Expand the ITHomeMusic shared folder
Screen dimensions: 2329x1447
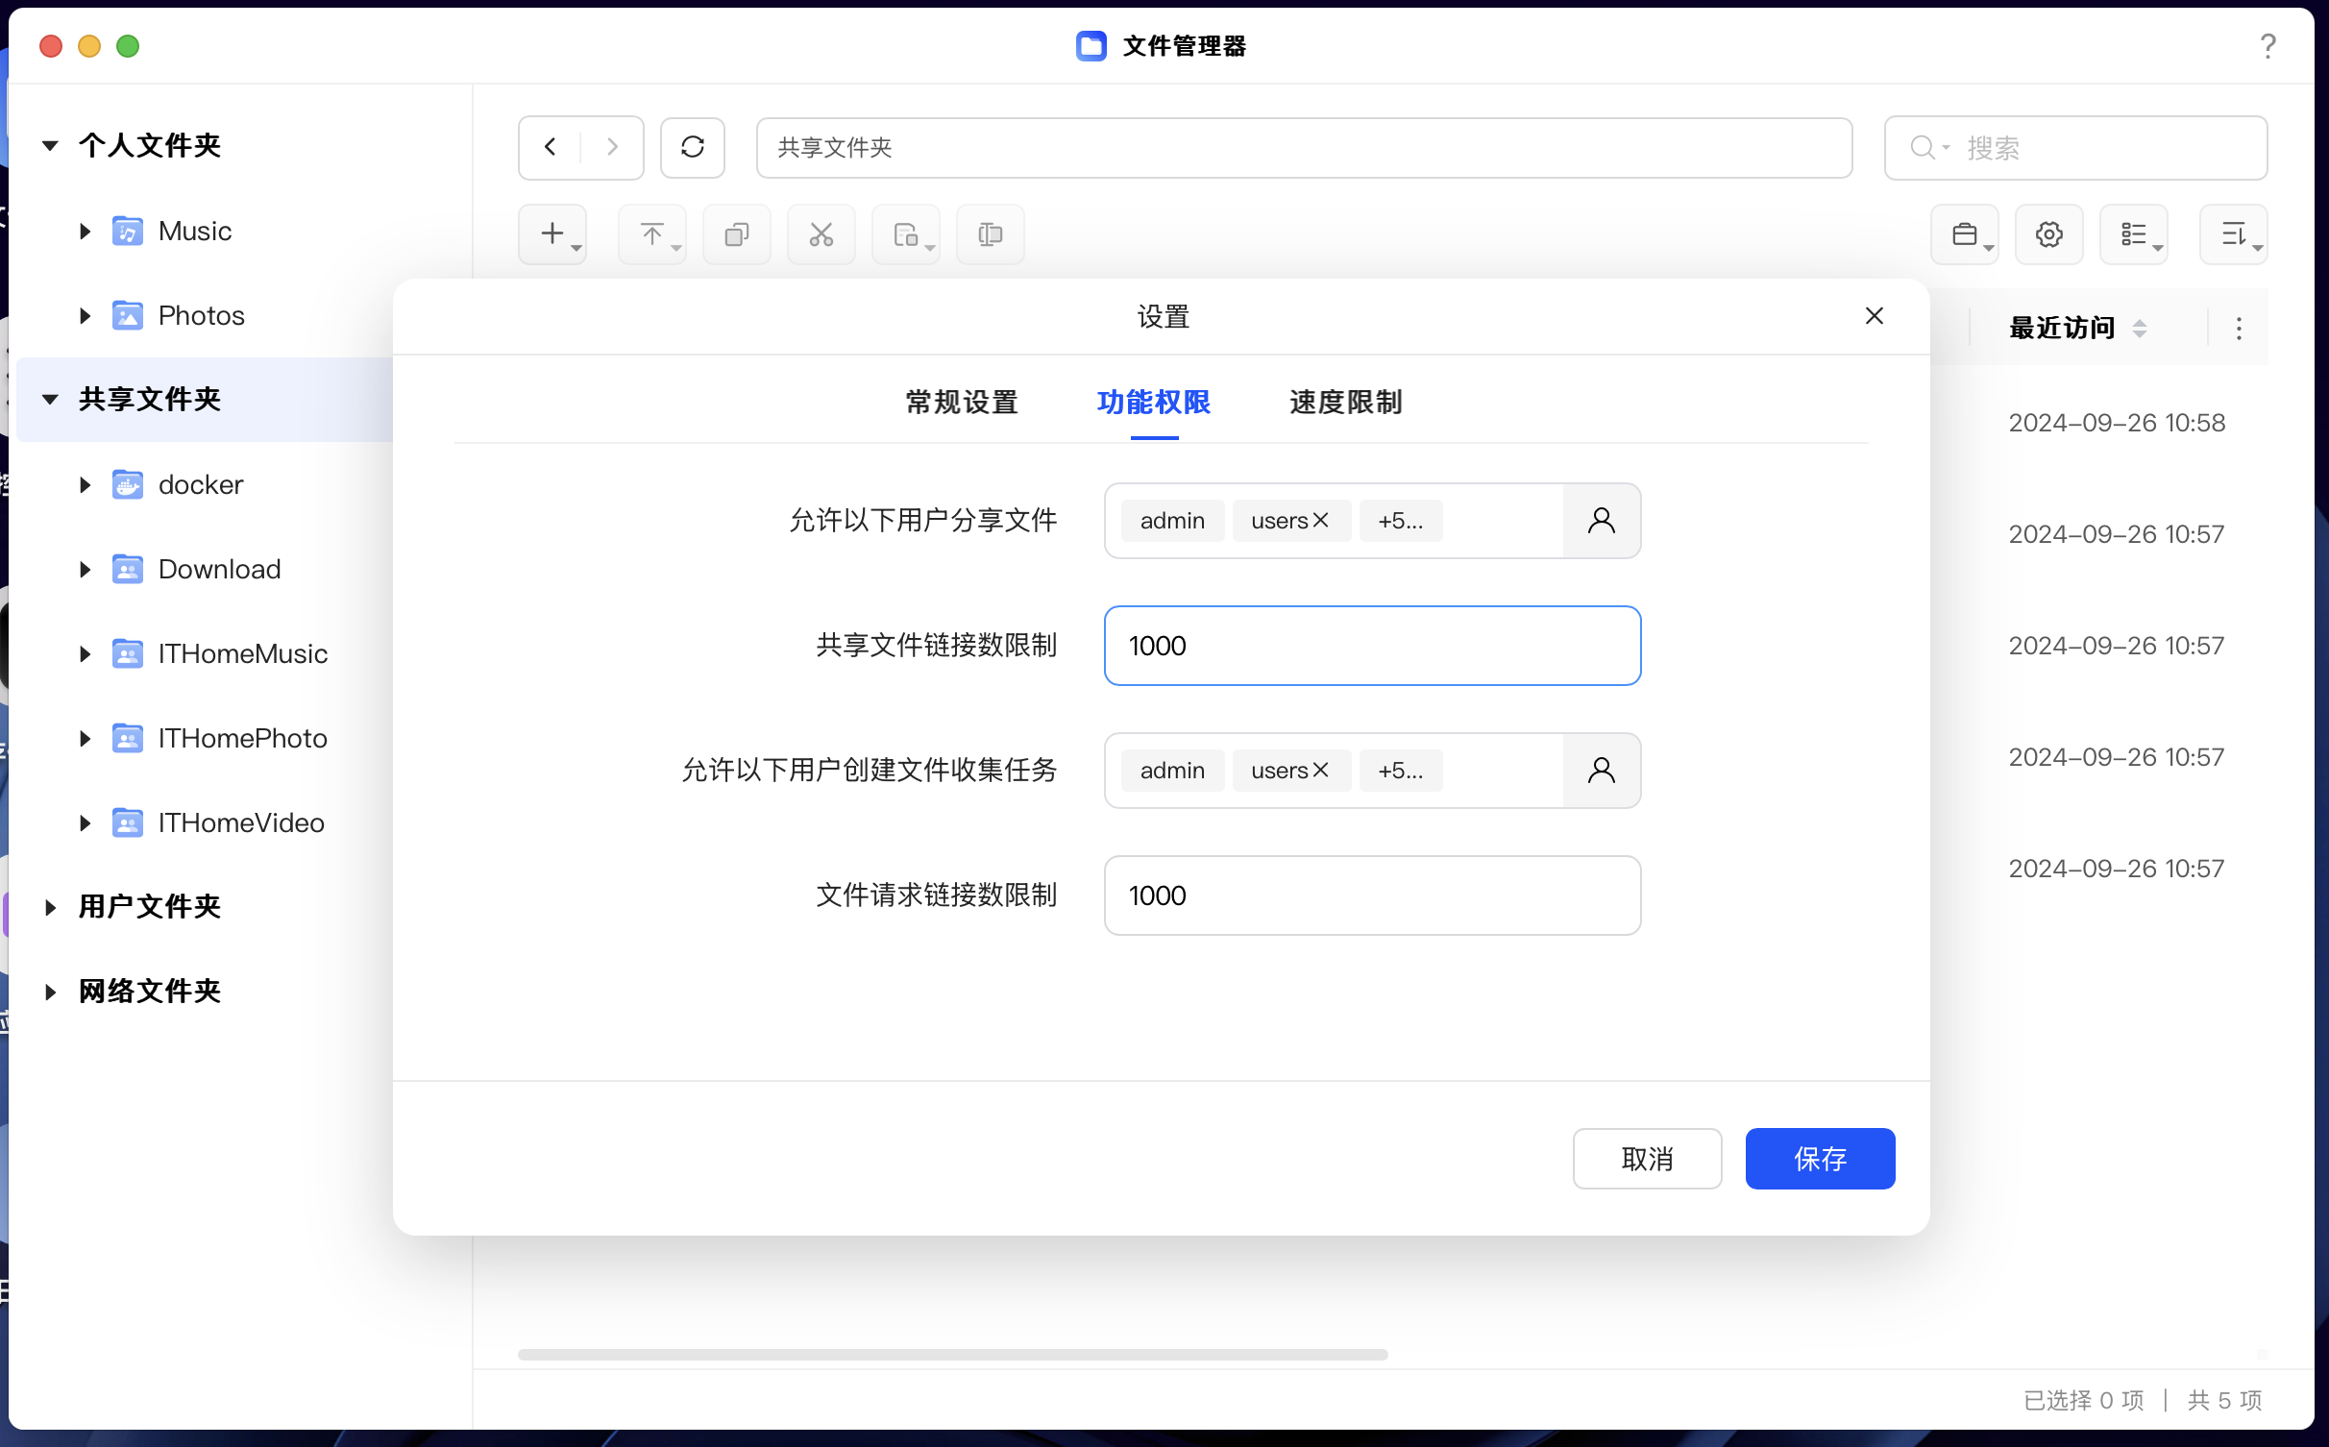pos(84,653)
